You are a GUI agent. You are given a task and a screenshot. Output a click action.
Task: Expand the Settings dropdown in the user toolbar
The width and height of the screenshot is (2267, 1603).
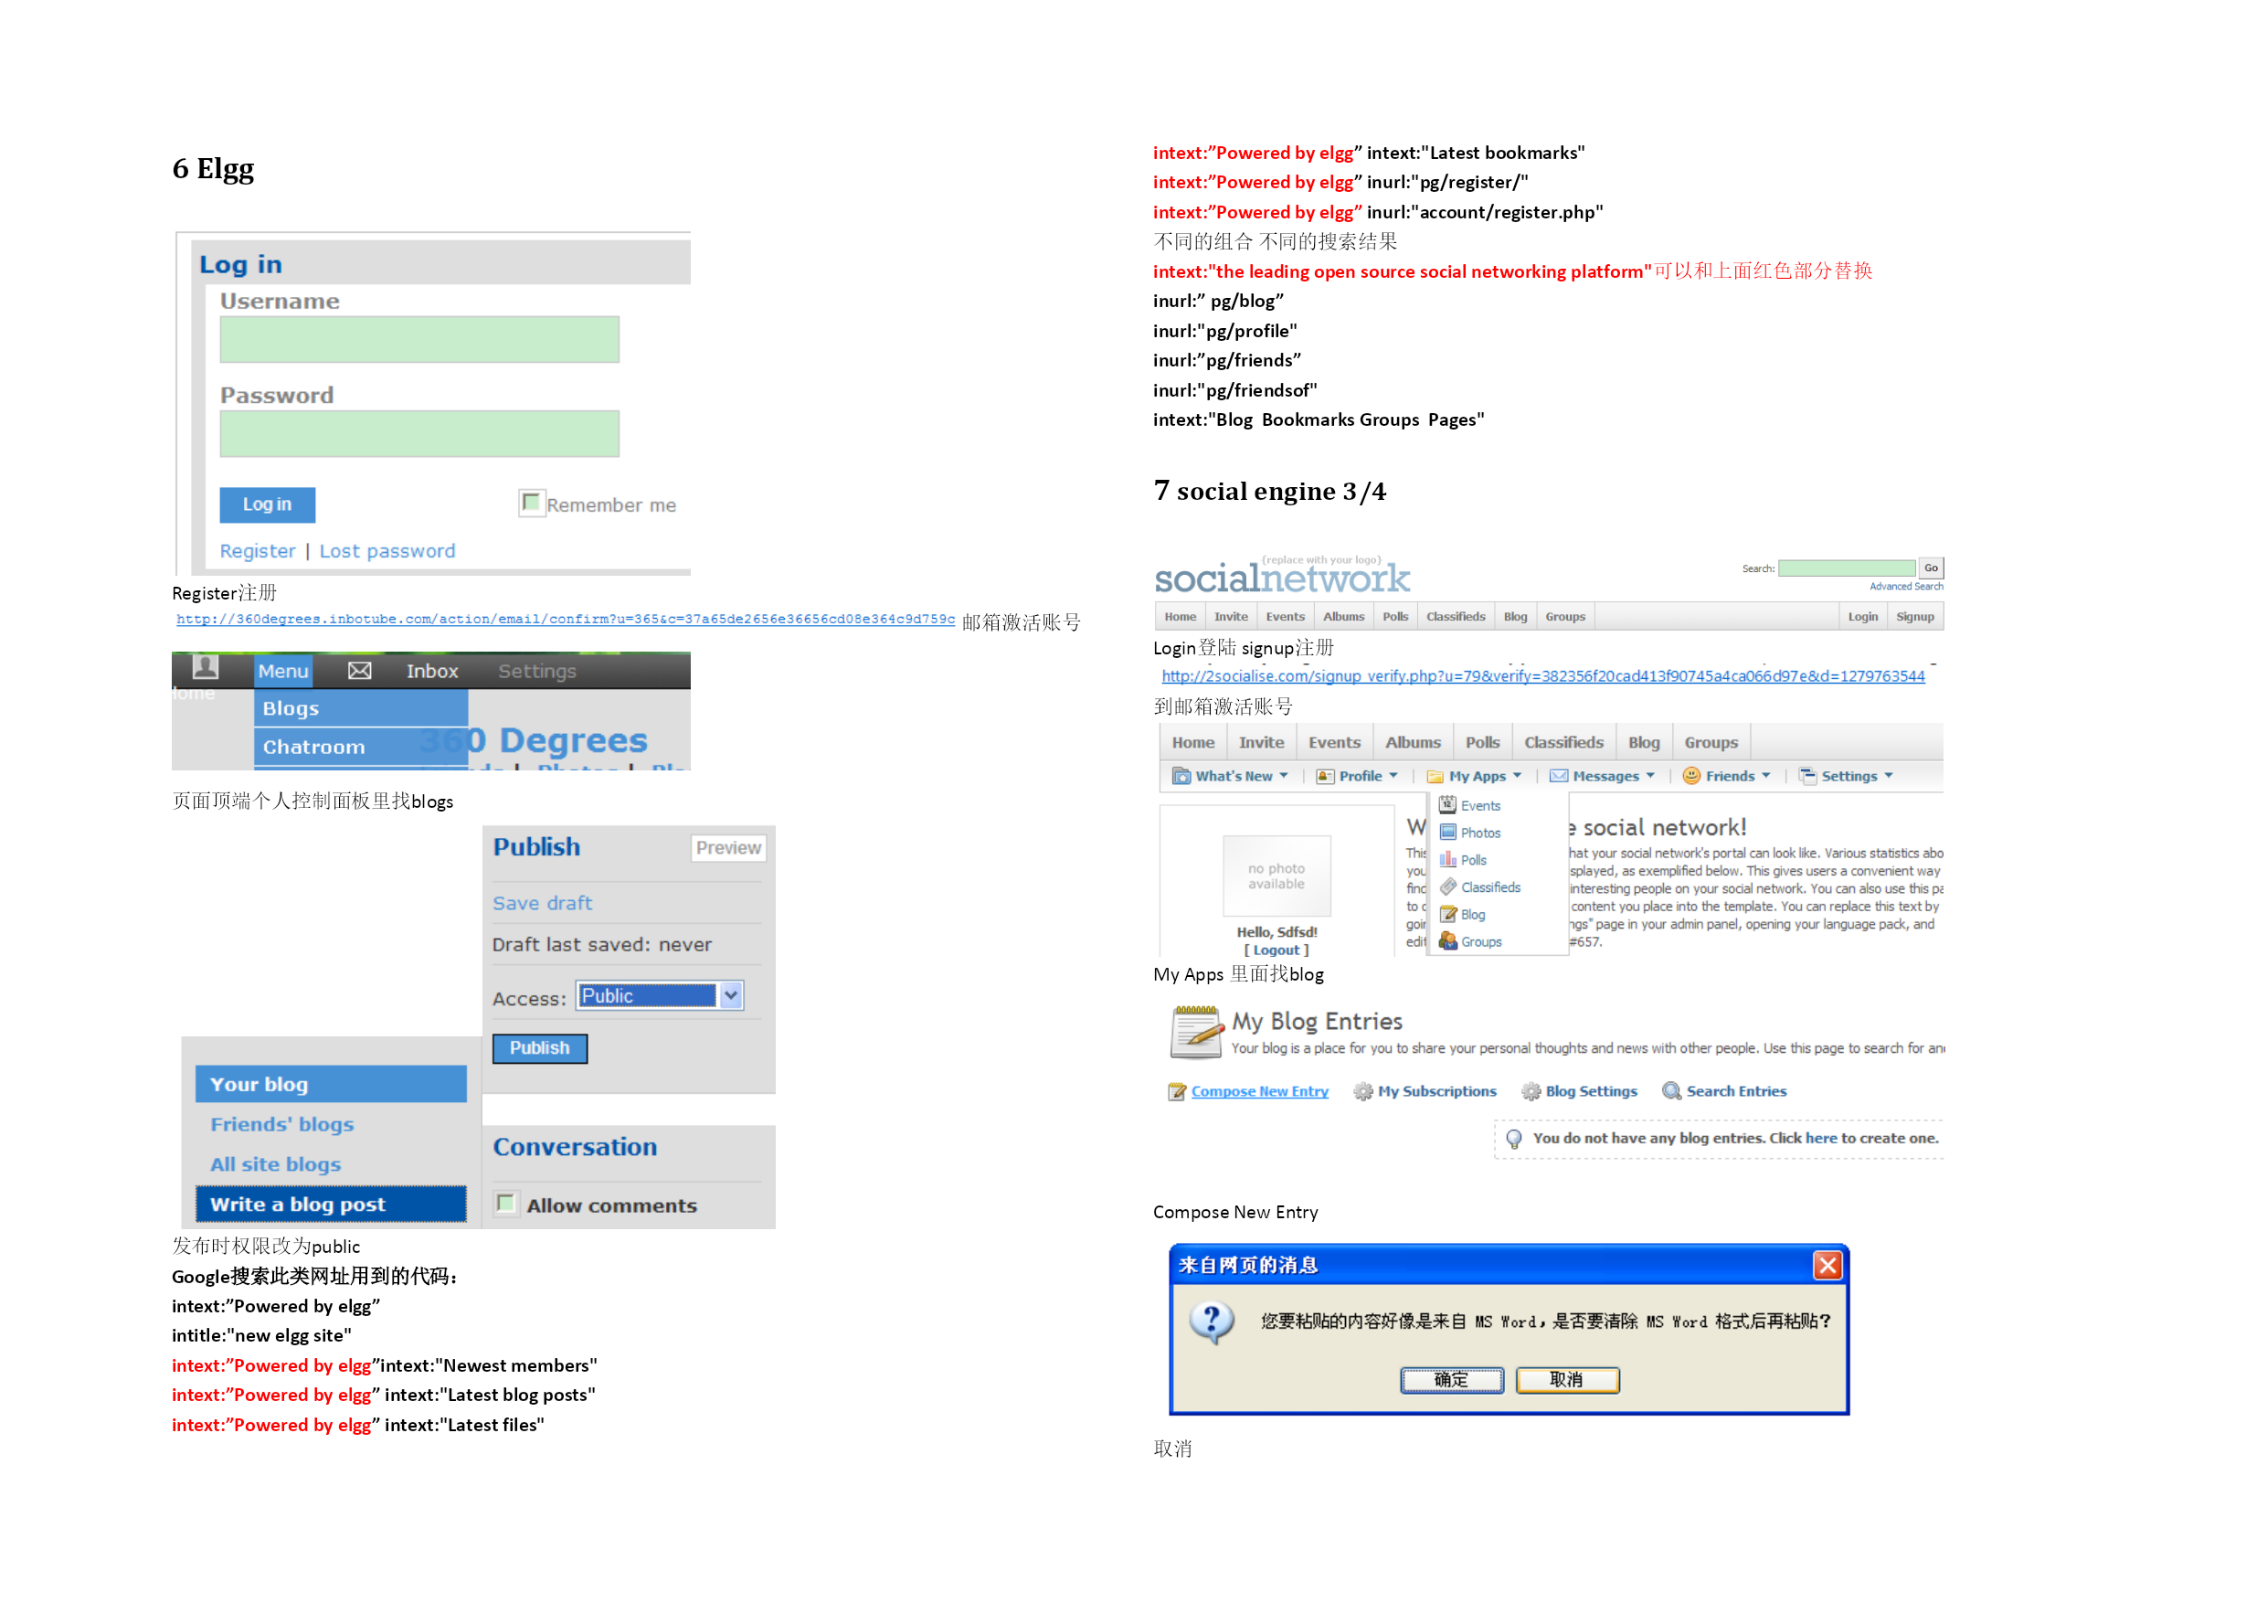point(1846,776)
